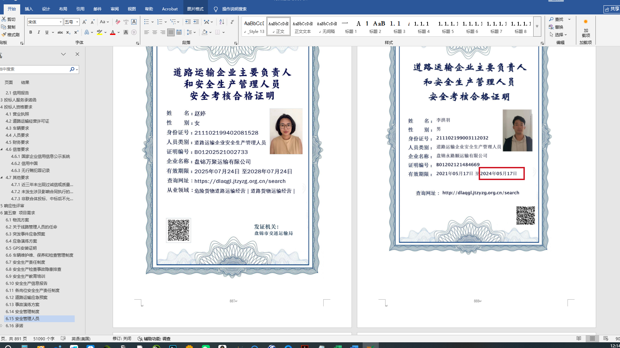Viewport: 620px width, 348px height.
Task: Expand the styles gallery
Action: 537,26
